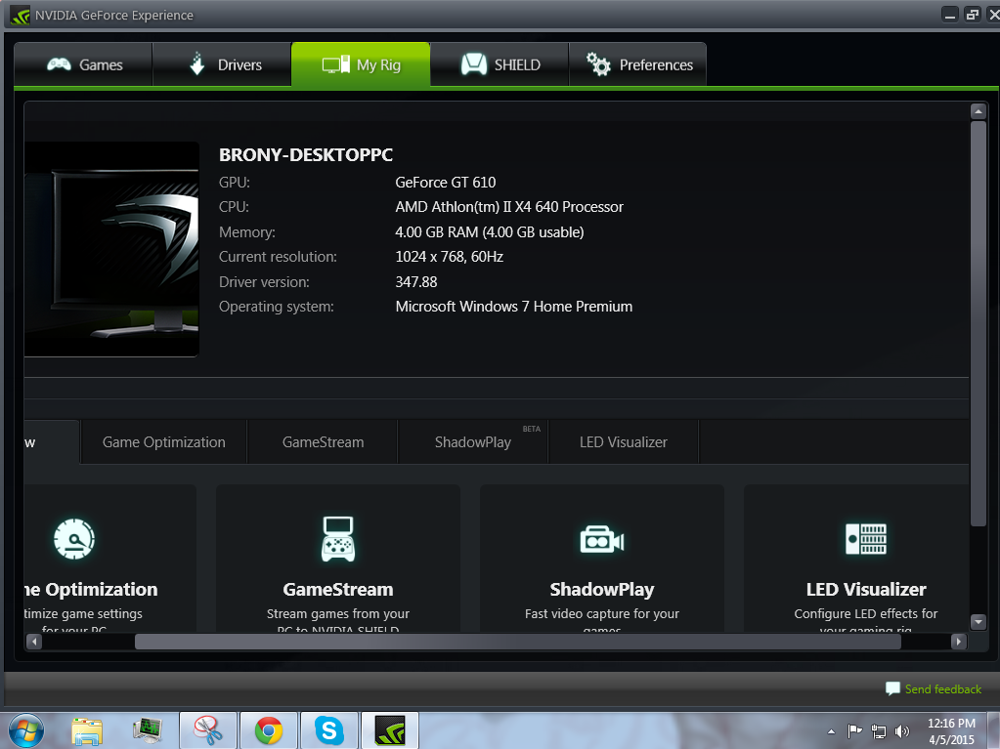This screenshot has width=1000, height=749.
Task: Restore down the GeForce Experience window
Action: 972,15
